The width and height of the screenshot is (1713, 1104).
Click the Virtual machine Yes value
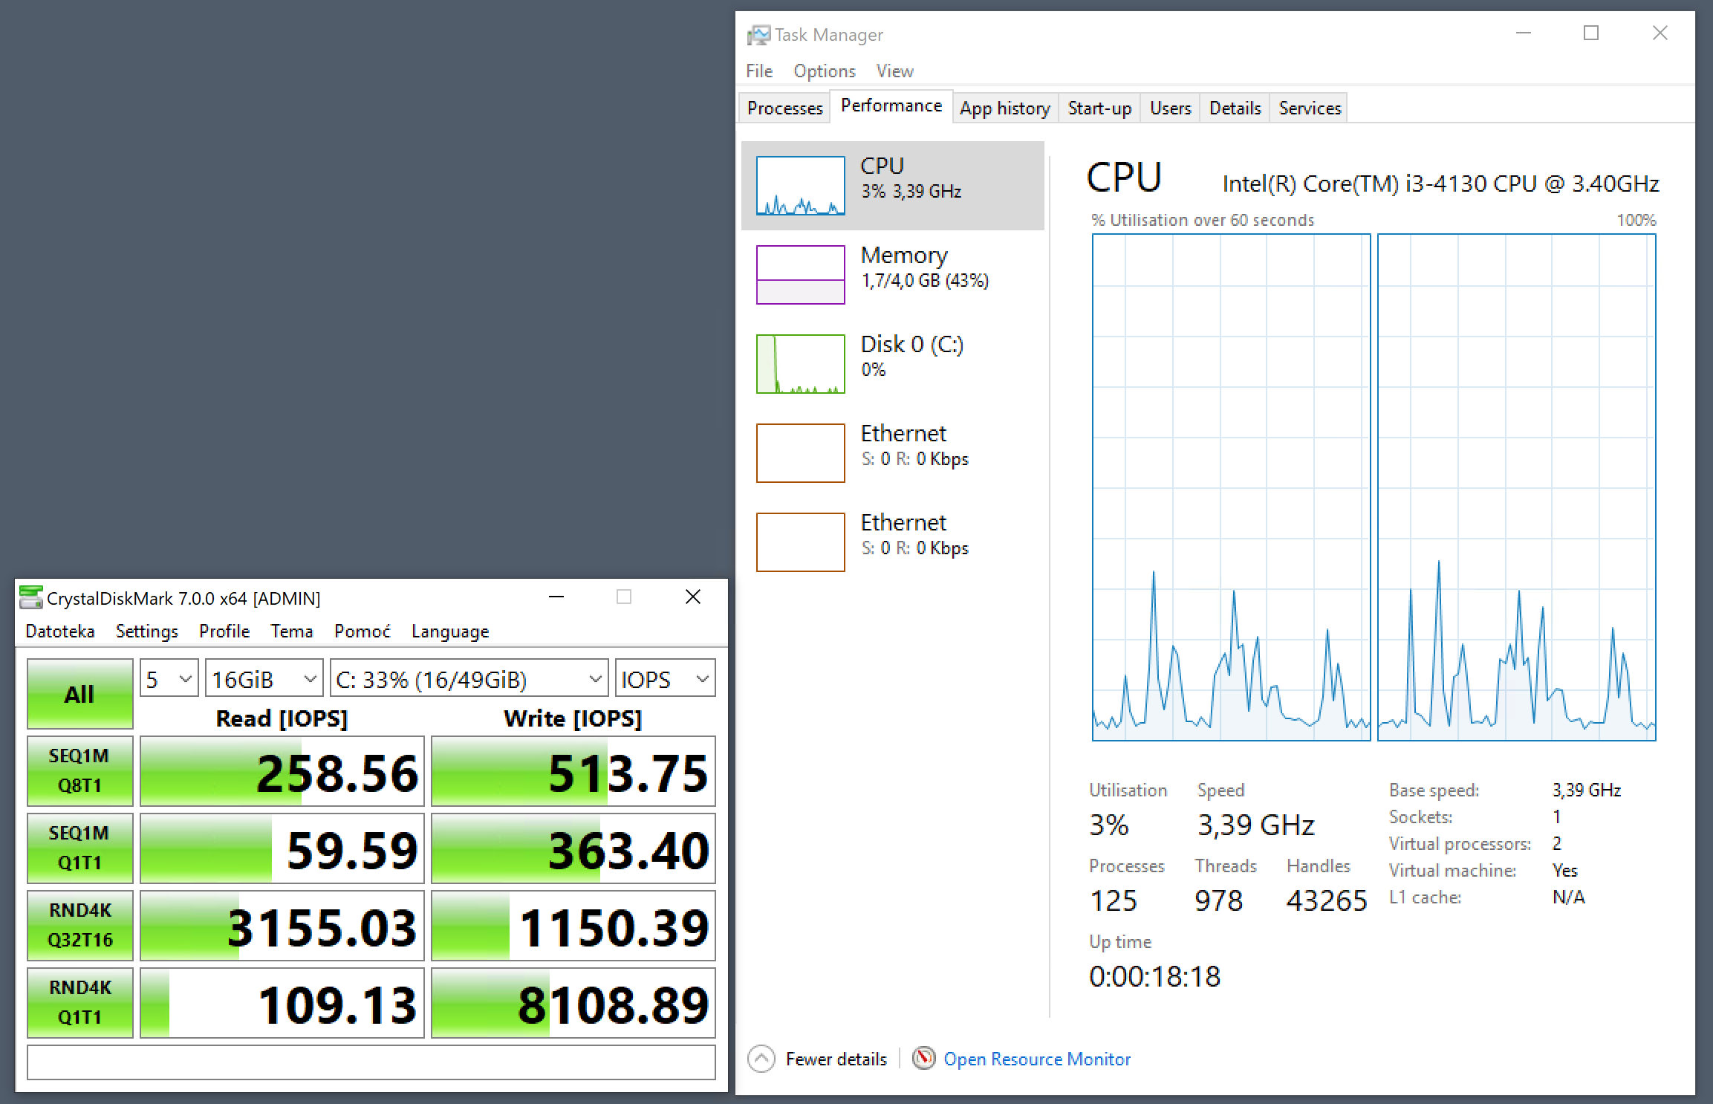click(1565, 870)
